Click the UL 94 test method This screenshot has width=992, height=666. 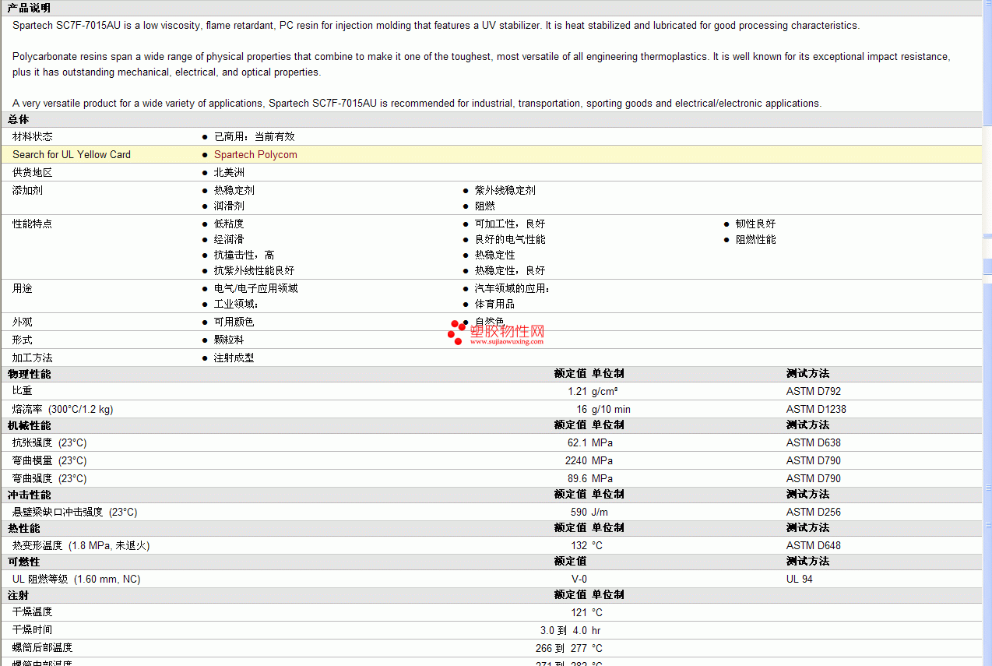point(800,579)
